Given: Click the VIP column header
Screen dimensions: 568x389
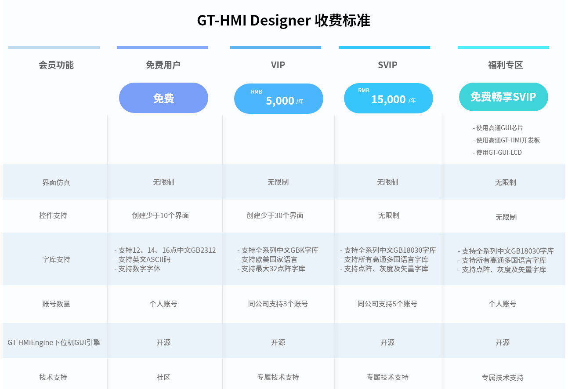Looking at the screenshot, I should (278, 65).
